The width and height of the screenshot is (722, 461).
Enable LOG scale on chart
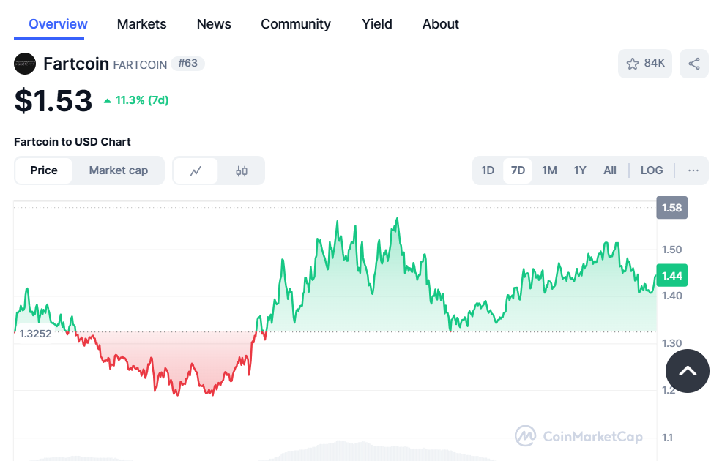(x=652, y=170)
